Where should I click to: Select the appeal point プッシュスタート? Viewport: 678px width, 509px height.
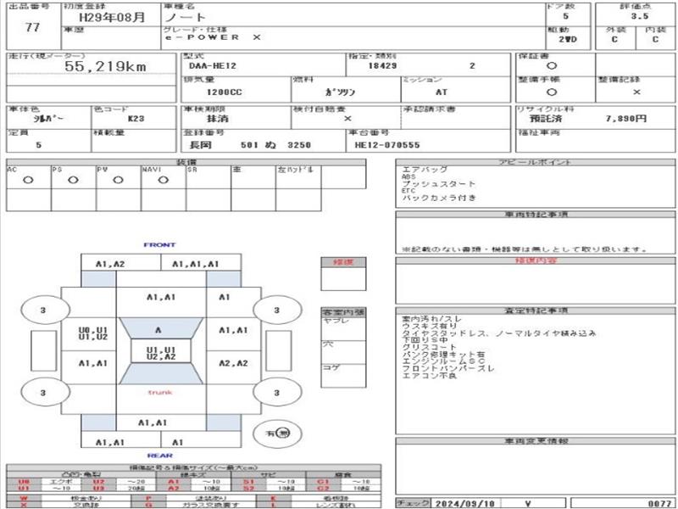438,183
